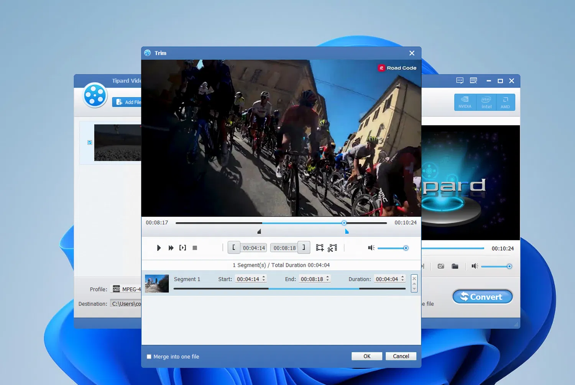
Task: Adjust the Tipard preview volume slider
Action: pos(496,266)
